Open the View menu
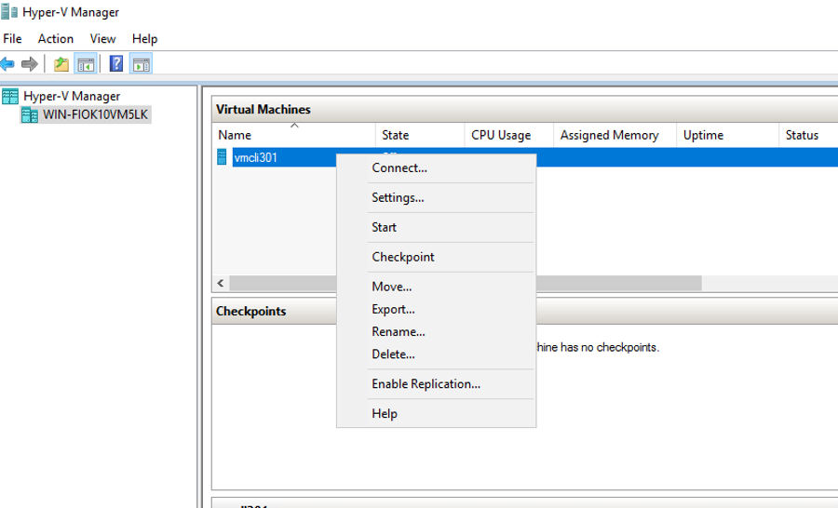This screenshot has width=838, height=508. [102, 39]
